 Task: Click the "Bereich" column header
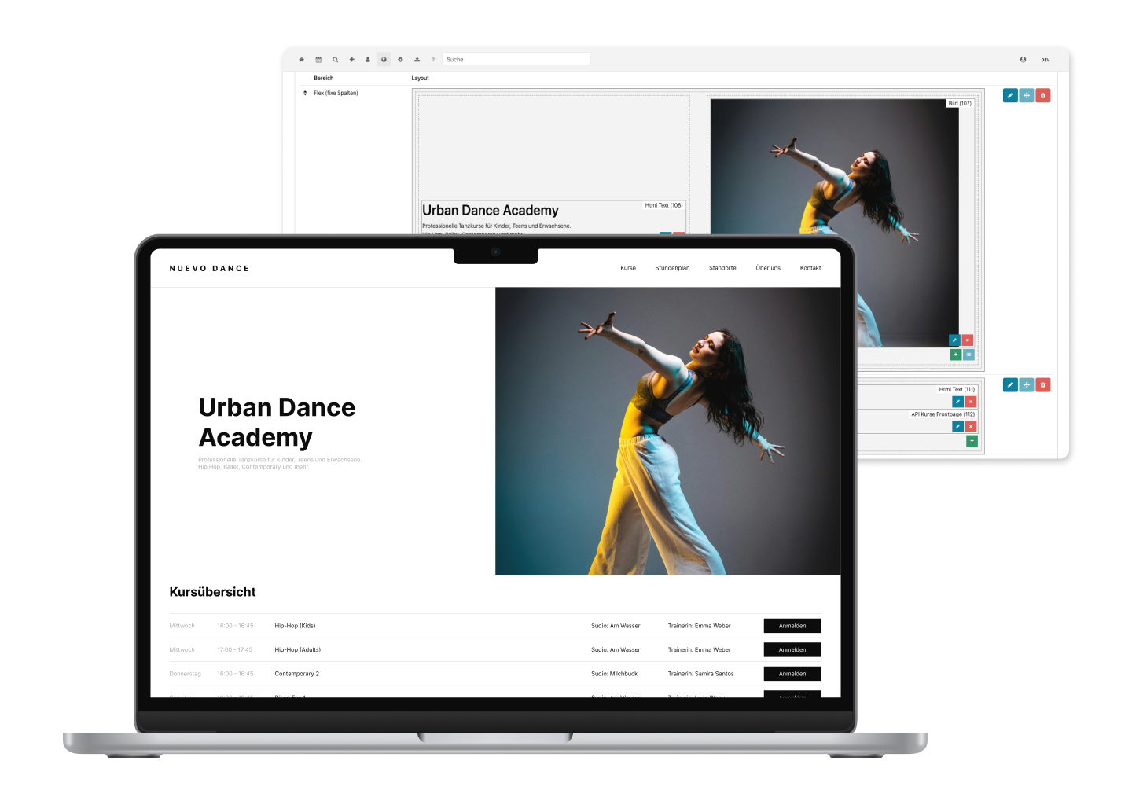(324, 79)
